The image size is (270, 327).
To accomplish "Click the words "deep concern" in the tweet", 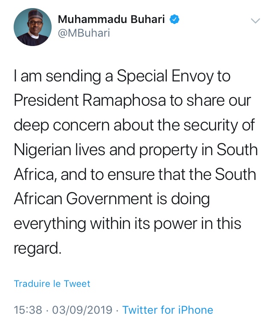I will pyautogui.click(x=68, y=126).
